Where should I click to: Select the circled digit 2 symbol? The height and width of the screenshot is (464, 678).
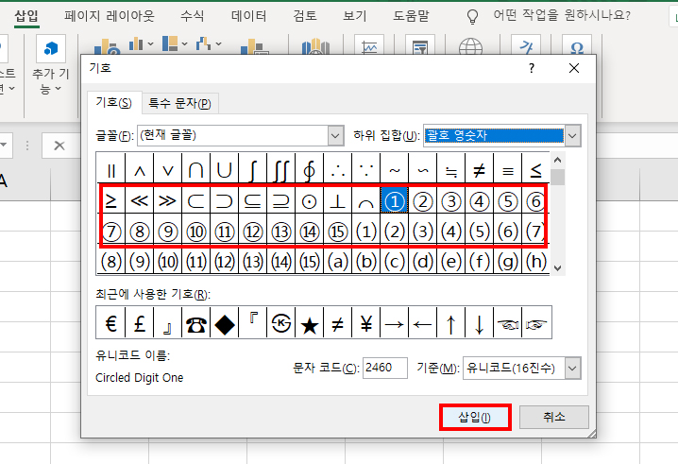(x=422, y=201)
